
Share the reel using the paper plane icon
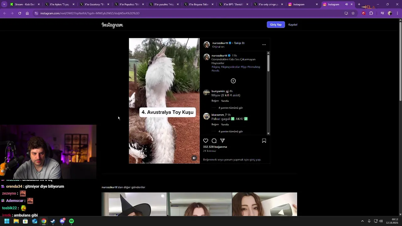click(222, 141)
